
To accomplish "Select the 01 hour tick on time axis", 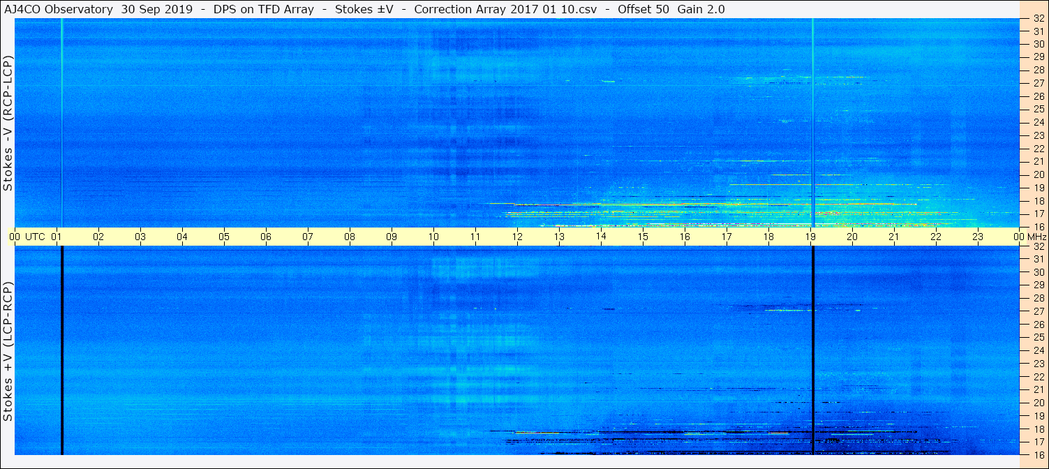I will (x=57, y=237).
